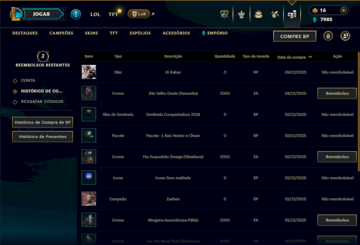Click the COMPRE RP button

point(295,36)
